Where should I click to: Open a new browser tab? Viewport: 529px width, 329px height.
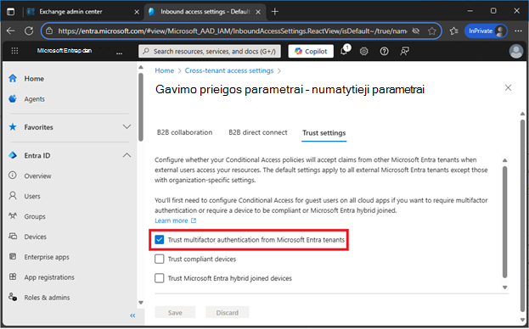(274, 12)
